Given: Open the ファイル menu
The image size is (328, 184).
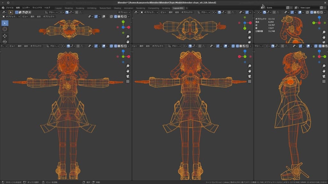Looking at the screenshot, I should [10, 8].
